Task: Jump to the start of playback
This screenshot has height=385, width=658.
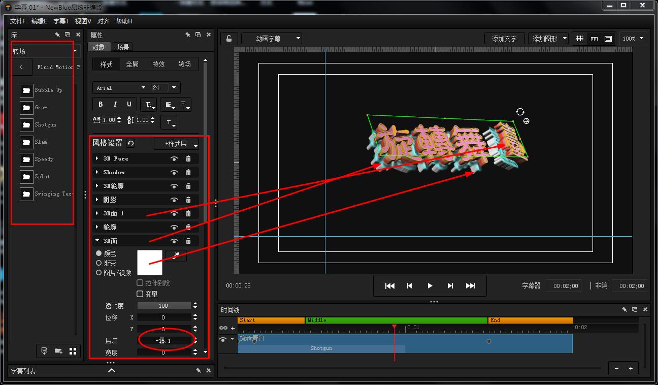Action: click(389, 286)
